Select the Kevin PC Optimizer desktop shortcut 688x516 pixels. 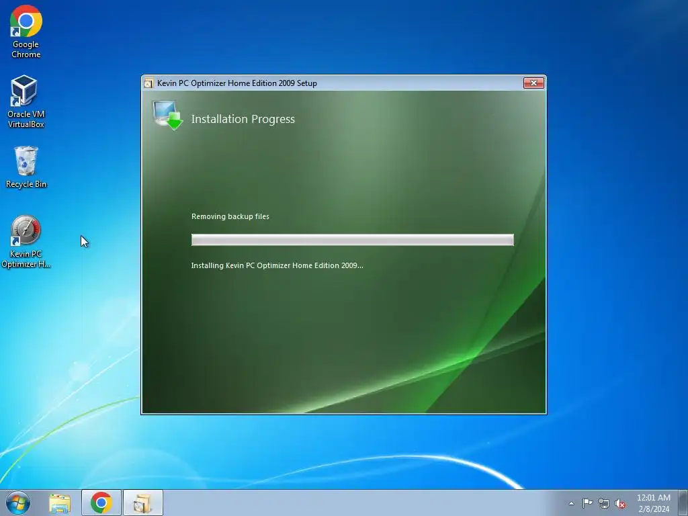tap(26, 241)
